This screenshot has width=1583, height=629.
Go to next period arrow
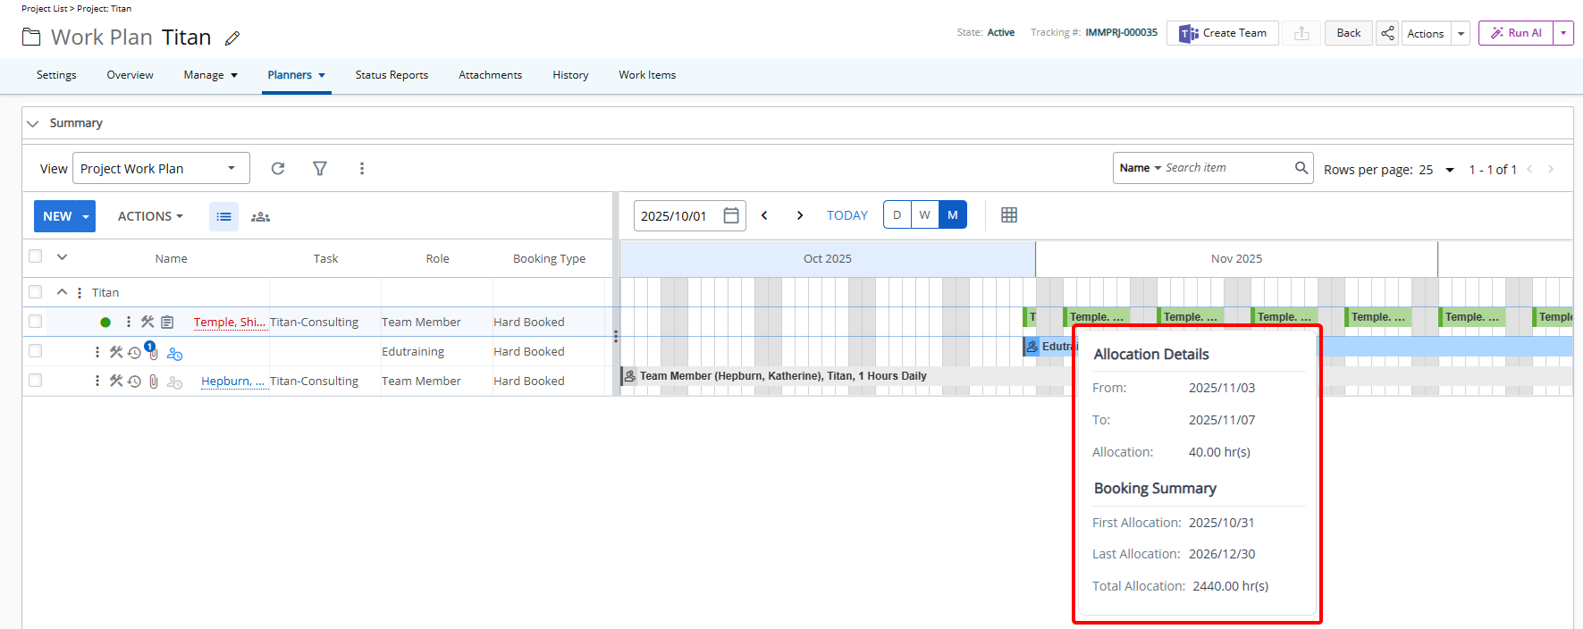point(800,215)
